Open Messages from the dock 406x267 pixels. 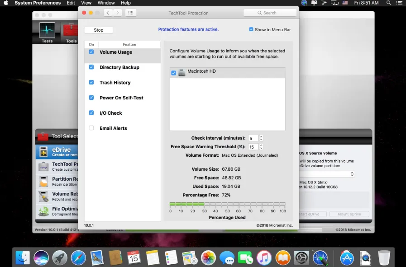pyautogui.click(x=227, y=258)
